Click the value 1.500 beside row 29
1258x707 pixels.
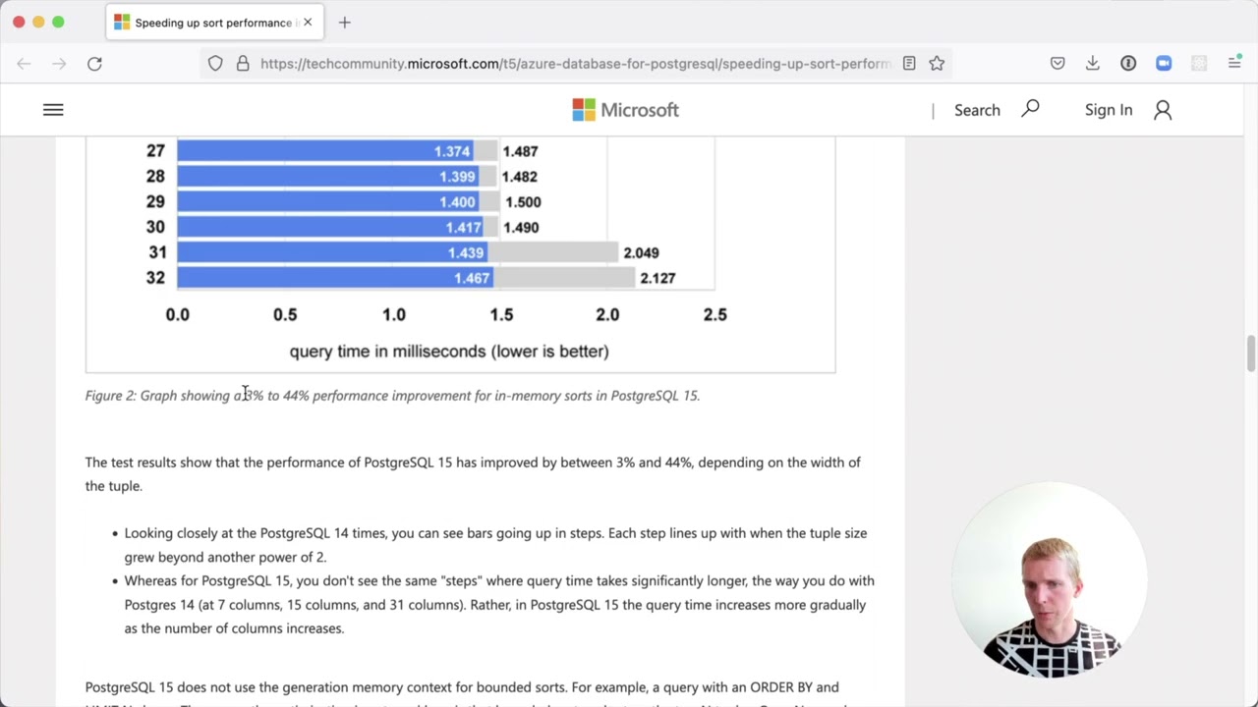(523, 202)
